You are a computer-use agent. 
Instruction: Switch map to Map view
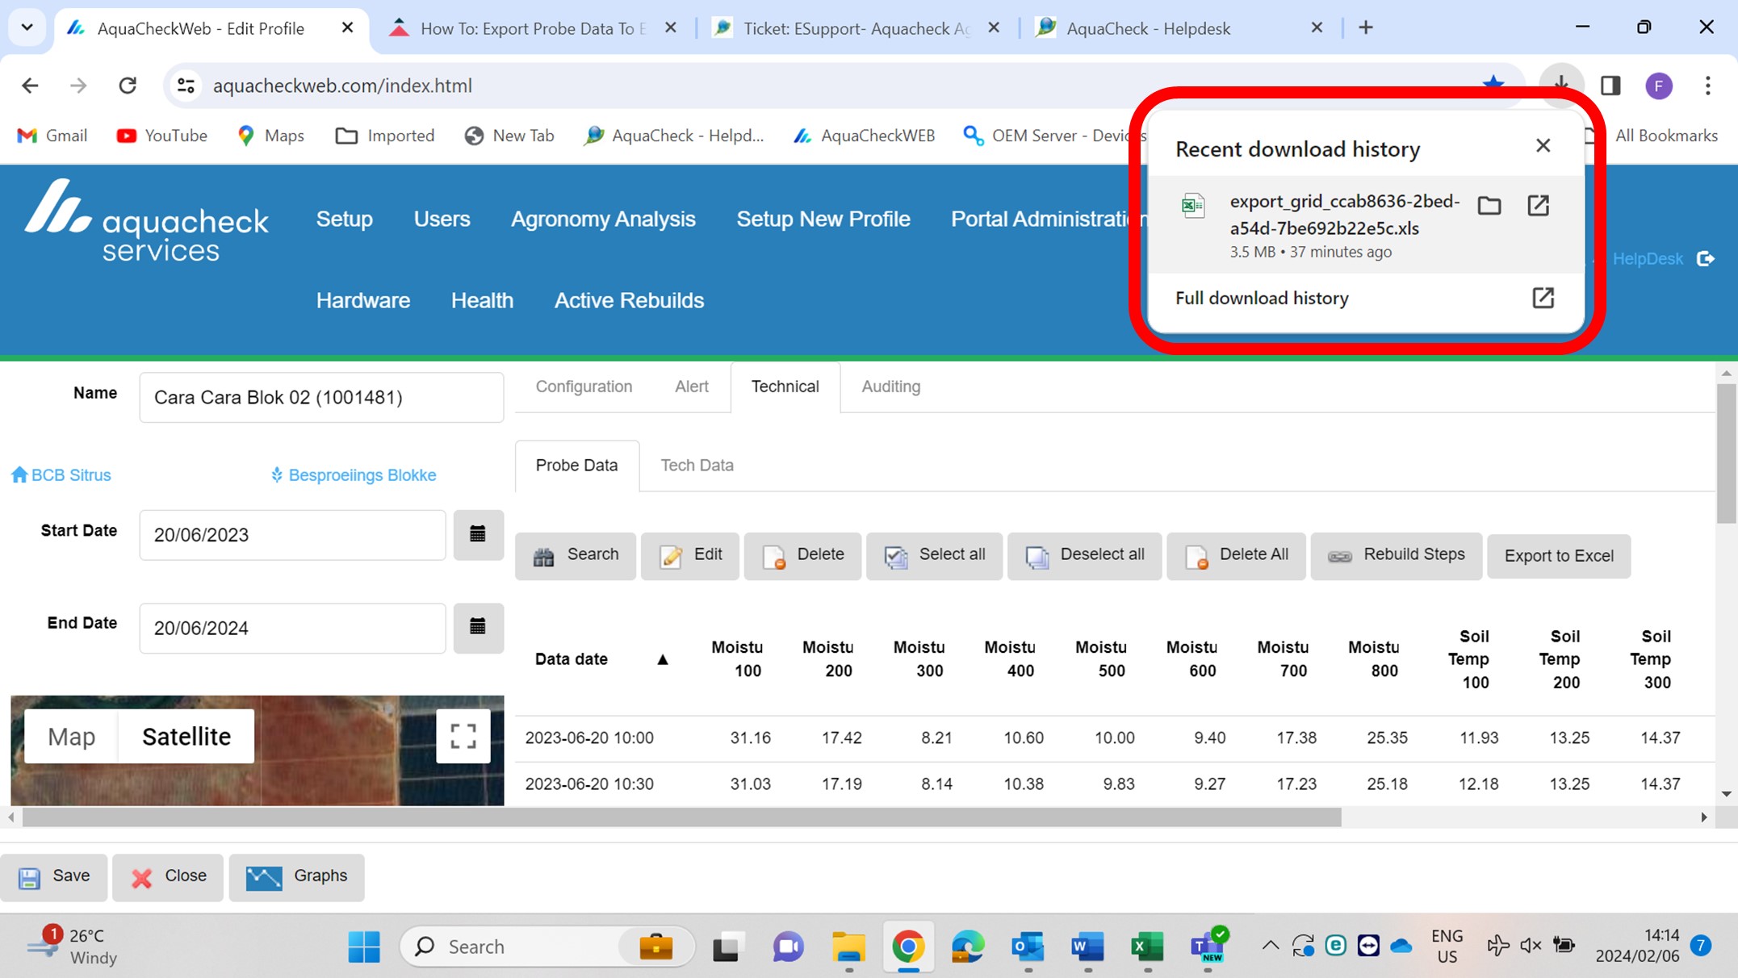pyautogui.click(x=71, y=736)
